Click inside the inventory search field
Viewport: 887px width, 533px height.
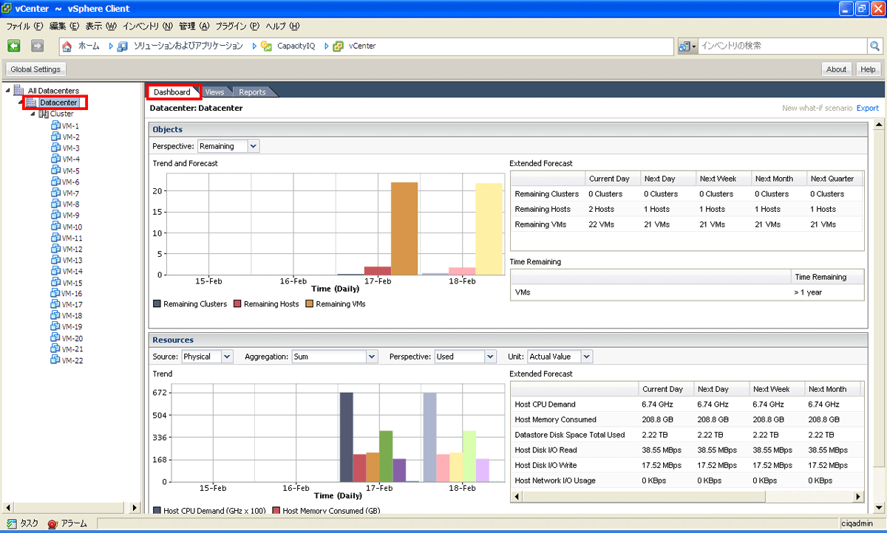tap(782, 46)
